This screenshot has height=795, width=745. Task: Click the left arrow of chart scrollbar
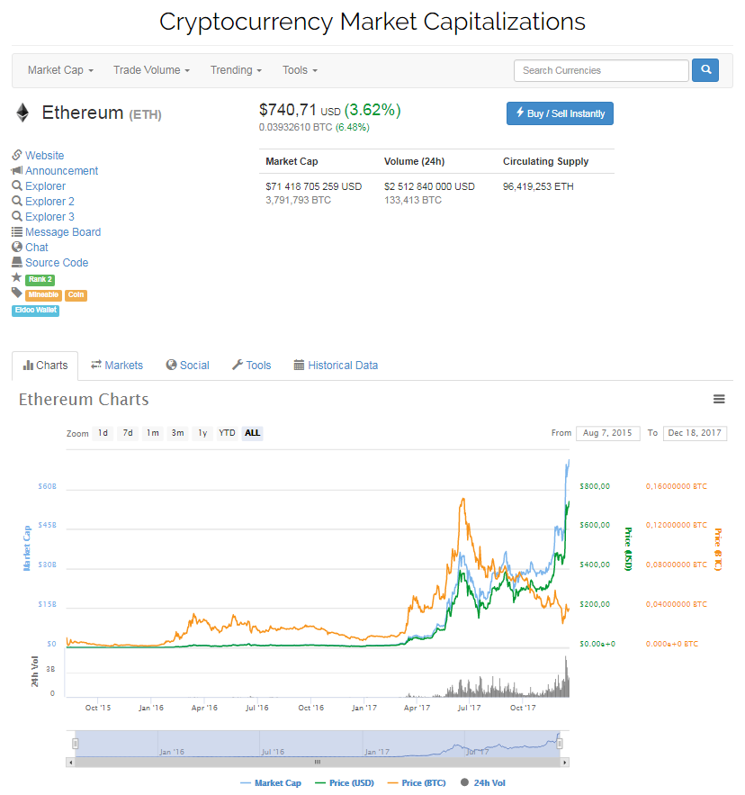coord(70,762)
